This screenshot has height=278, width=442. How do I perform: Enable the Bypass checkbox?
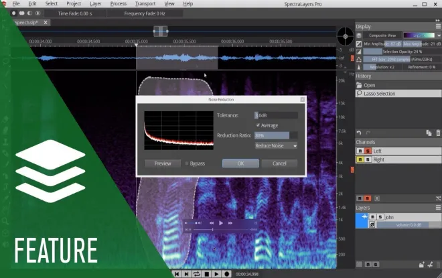click(187, 163)
